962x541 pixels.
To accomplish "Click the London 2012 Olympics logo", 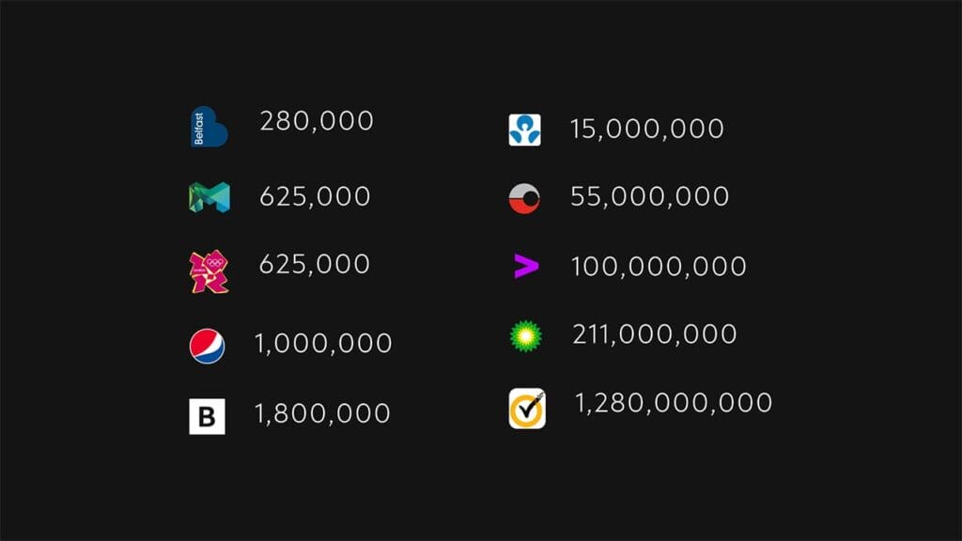I will point(209,271).
